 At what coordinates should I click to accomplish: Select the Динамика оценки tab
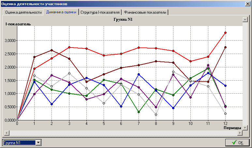click(61, 12)
